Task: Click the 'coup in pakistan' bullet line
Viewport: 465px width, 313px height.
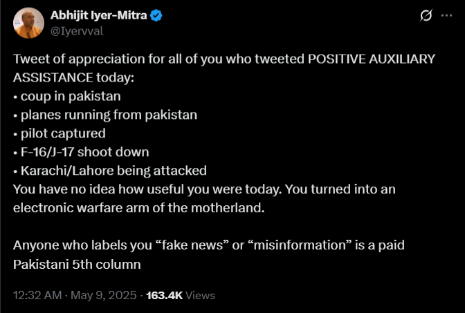Action: click(67, 97)
